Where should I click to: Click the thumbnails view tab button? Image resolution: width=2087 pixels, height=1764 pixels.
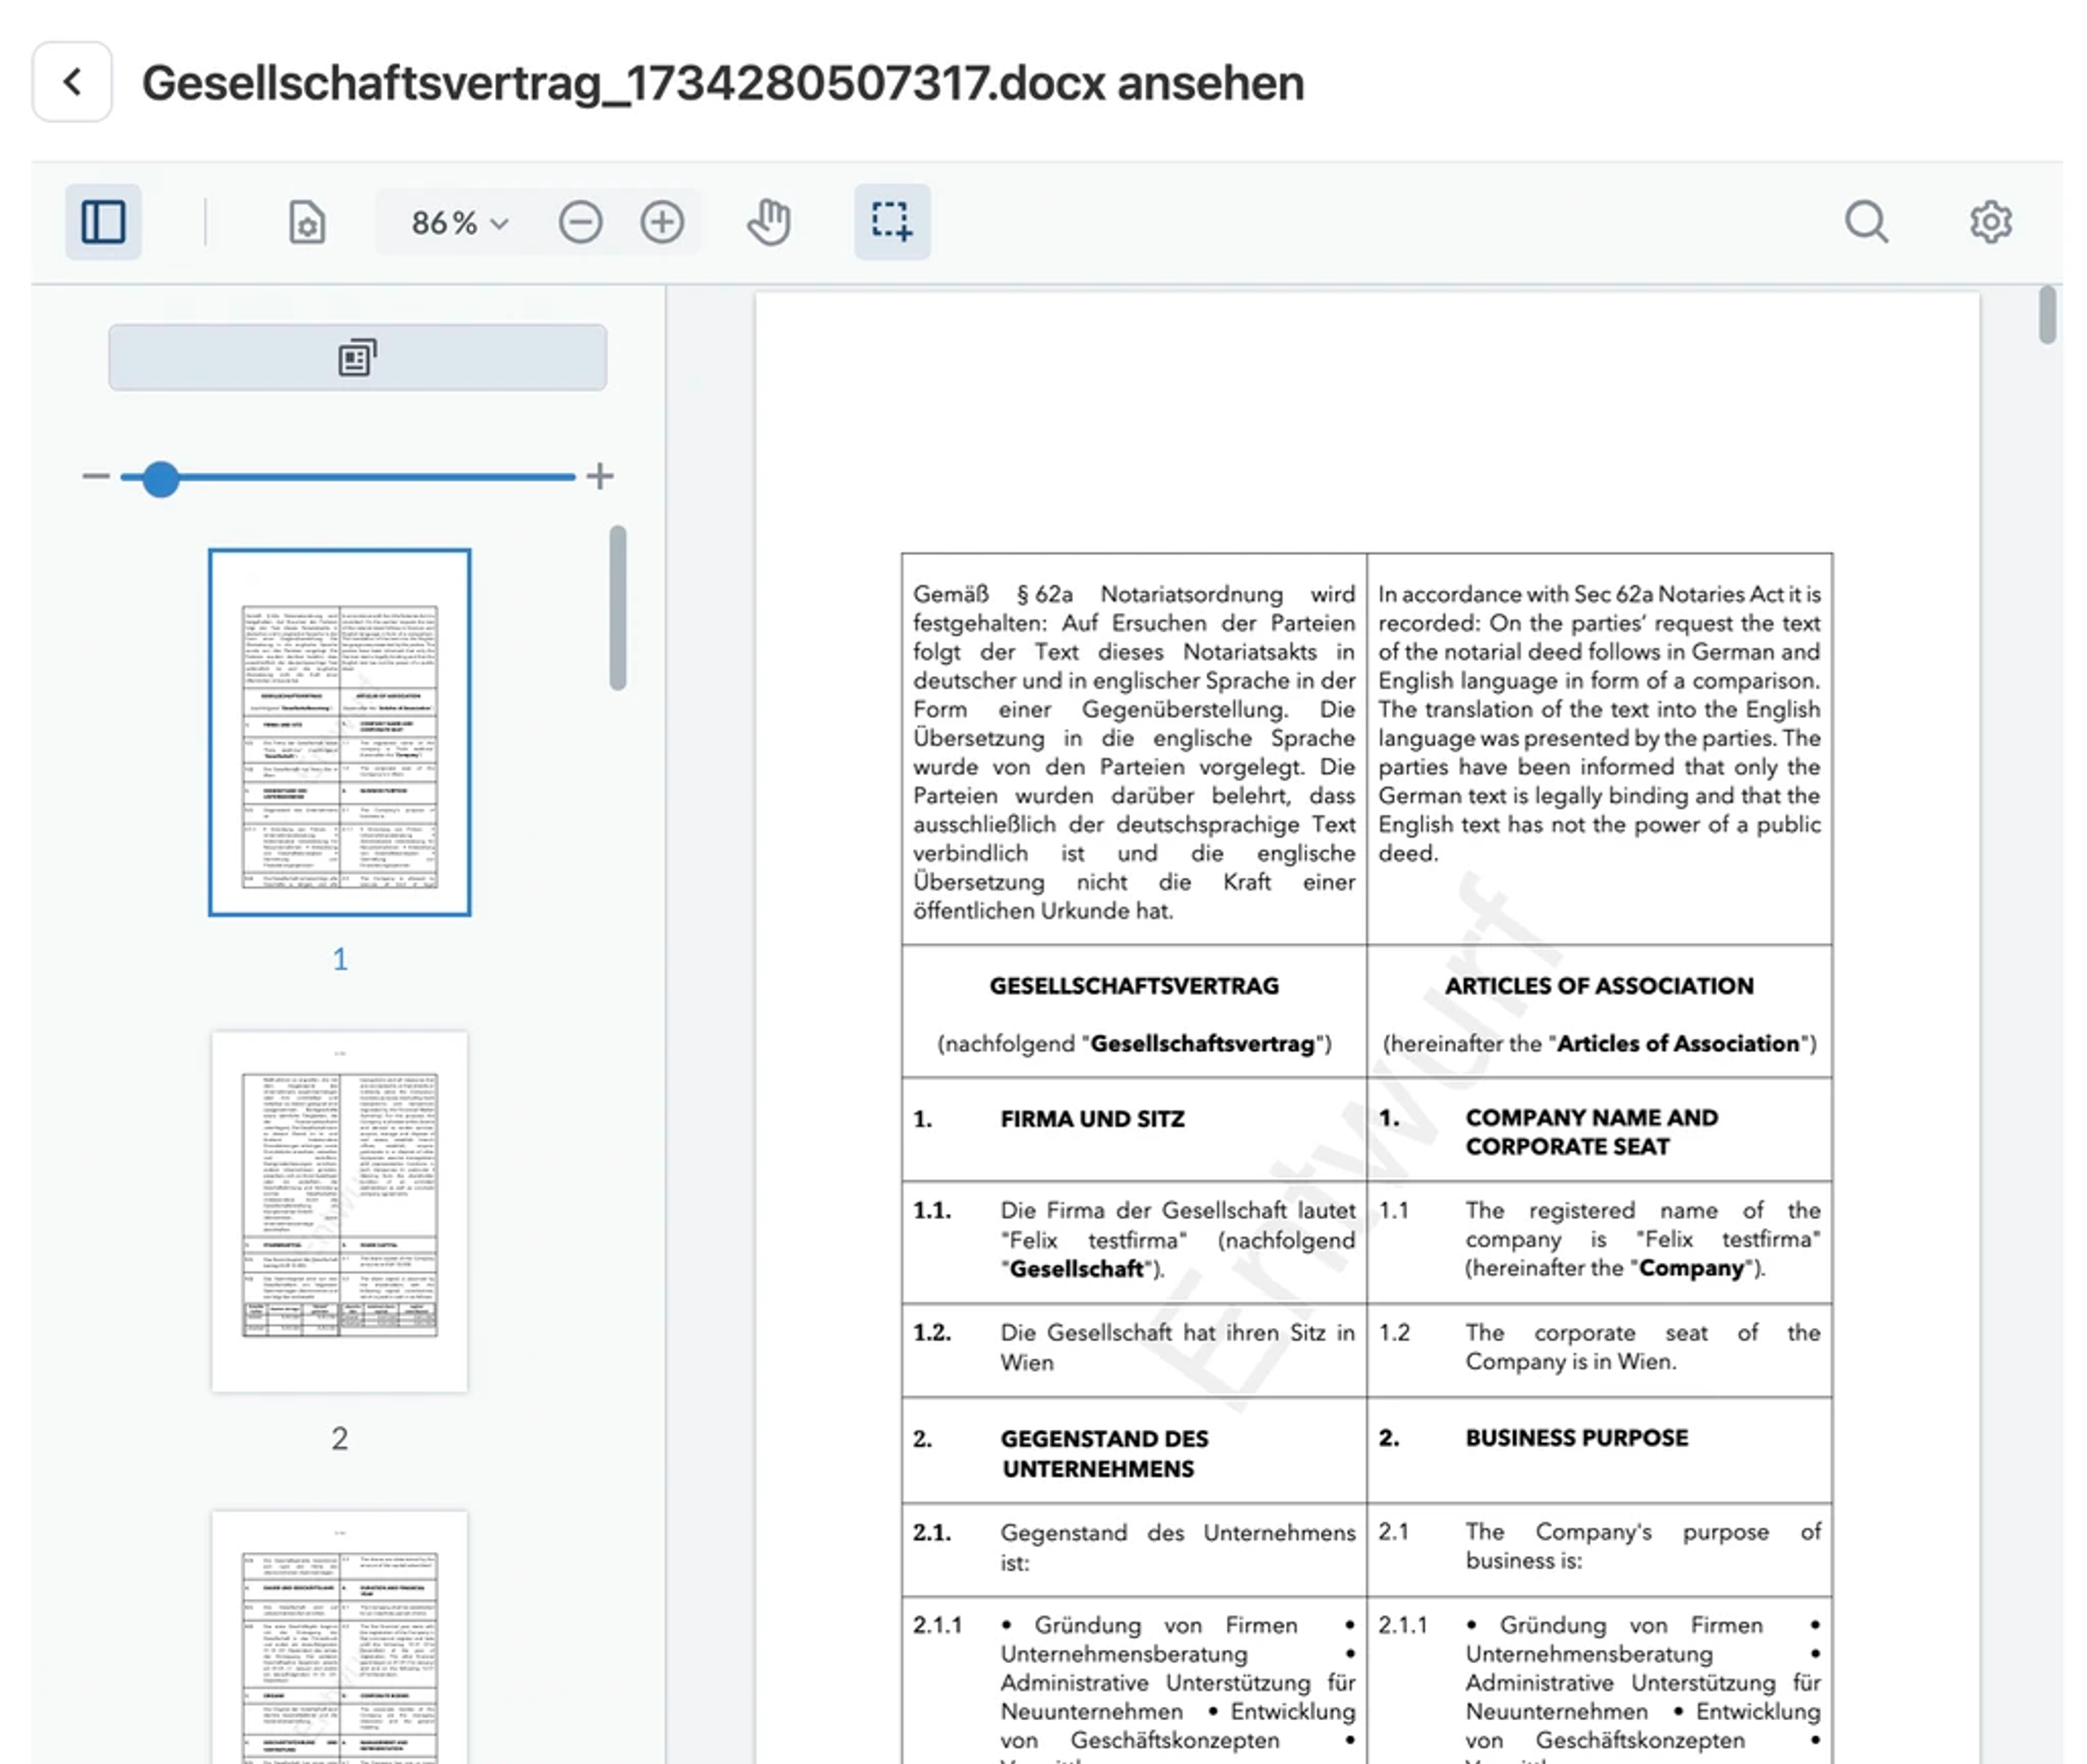click(357, 357)
